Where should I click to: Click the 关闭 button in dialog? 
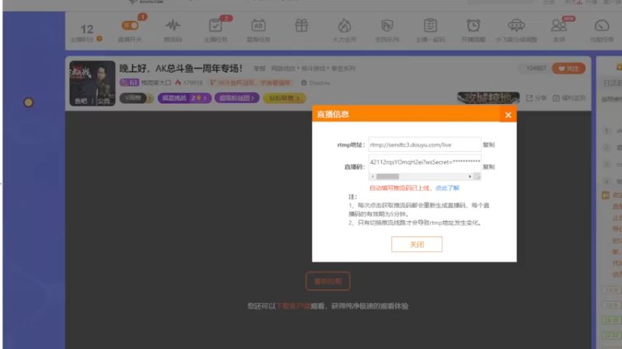tap(417, 244)
